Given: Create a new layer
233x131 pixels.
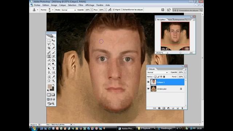Looking at the screenshot, I should coord(178,108).
